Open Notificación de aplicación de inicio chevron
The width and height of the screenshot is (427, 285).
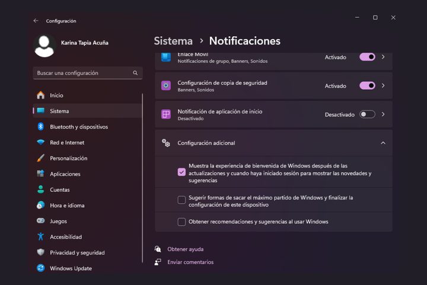point(383,114)
